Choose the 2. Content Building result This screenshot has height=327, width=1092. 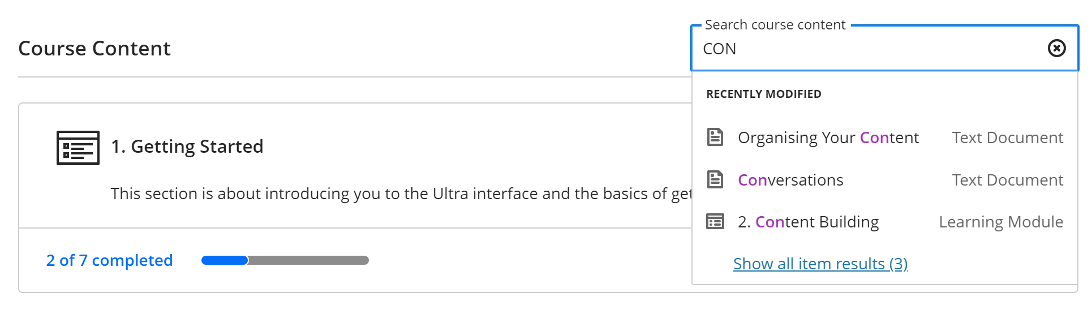click(x=808, y=222)
